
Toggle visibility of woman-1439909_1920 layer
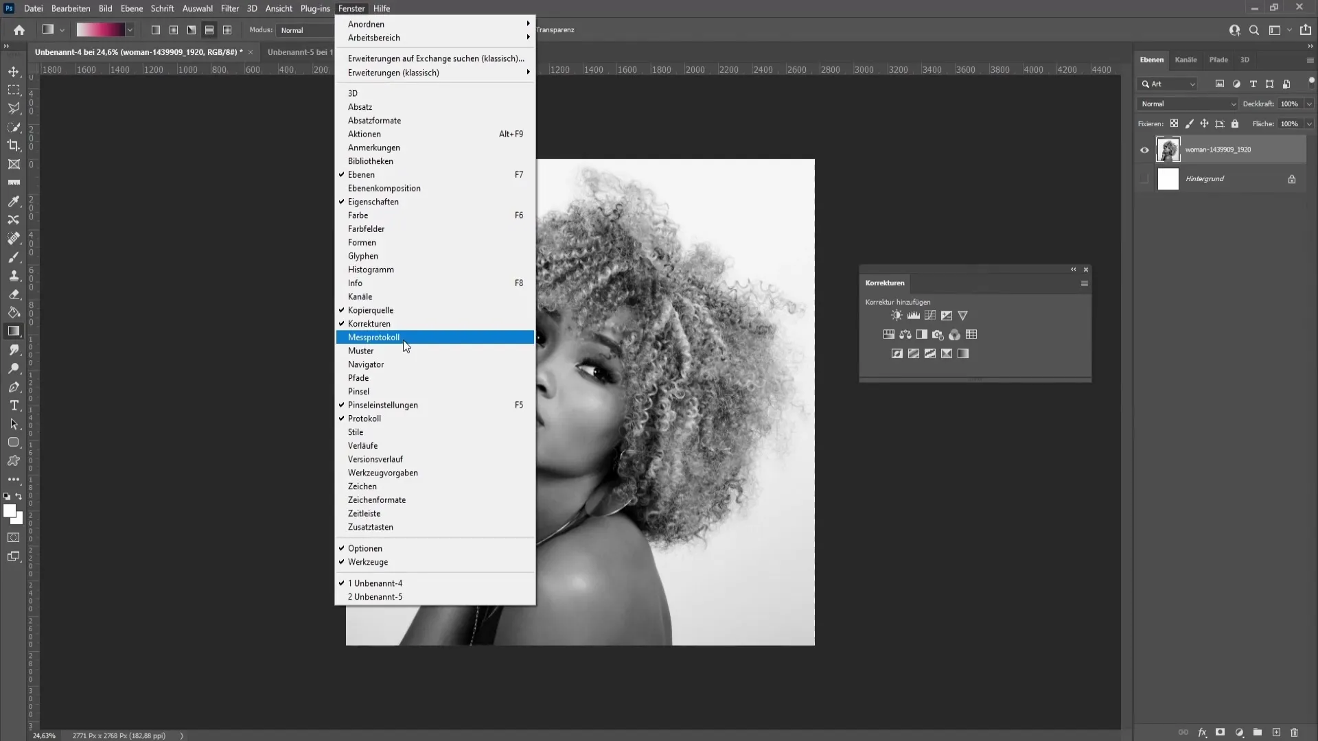coord(1145,150)
